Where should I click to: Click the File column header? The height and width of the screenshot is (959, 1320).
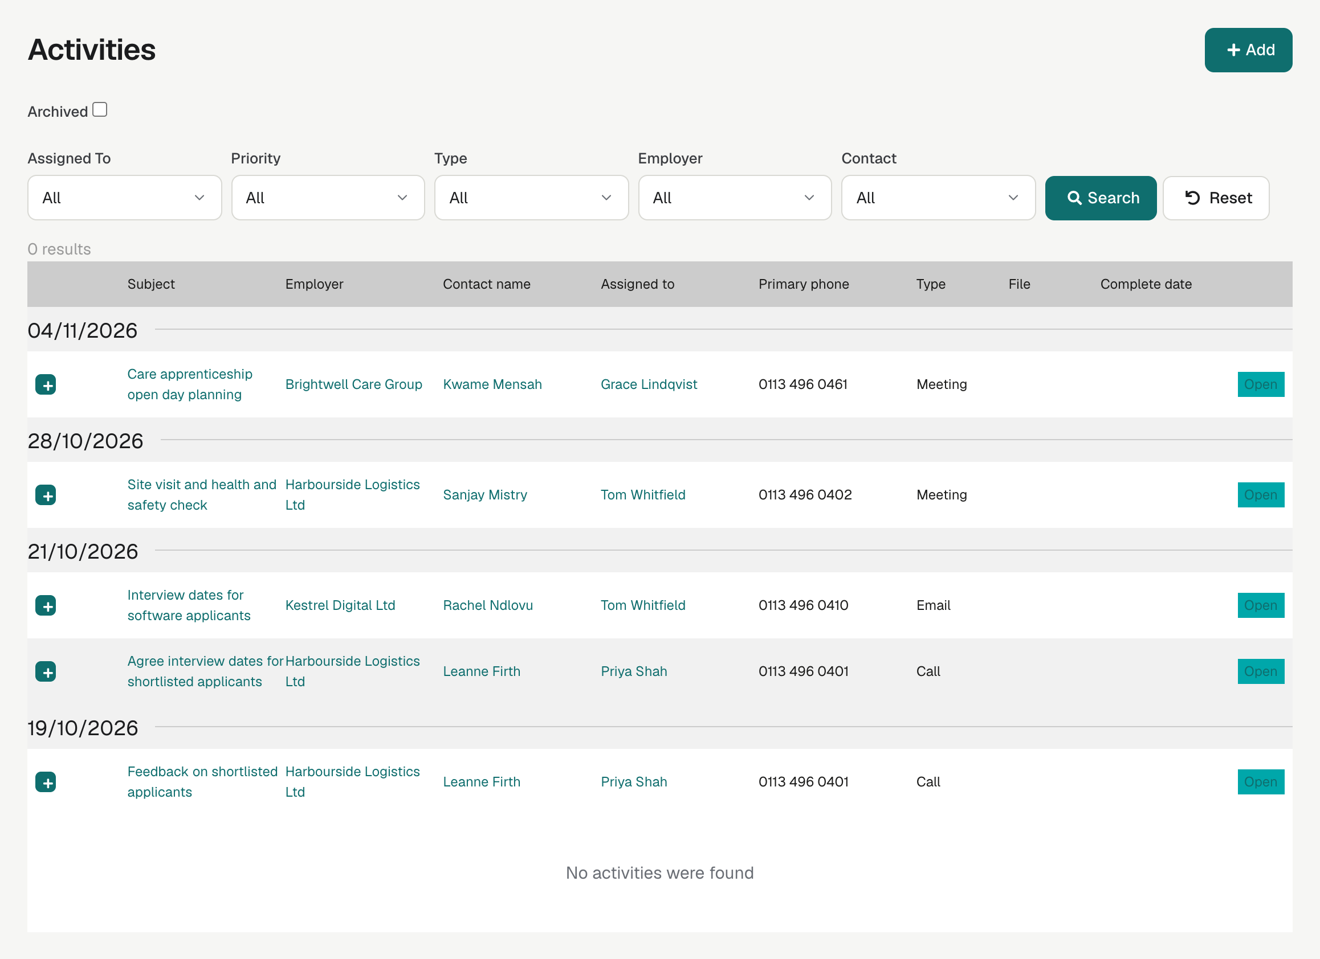point(1019,284)
